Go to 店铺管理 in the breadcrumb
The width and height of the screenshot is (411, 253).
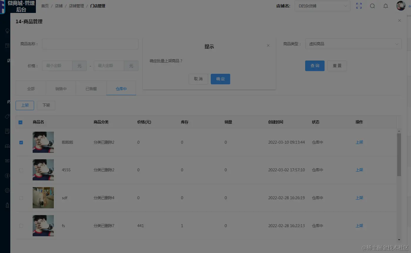point(76,6)
